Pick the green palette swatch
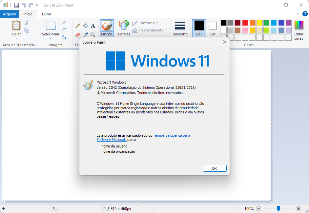309x213 pixels. (x=267, y=23)
